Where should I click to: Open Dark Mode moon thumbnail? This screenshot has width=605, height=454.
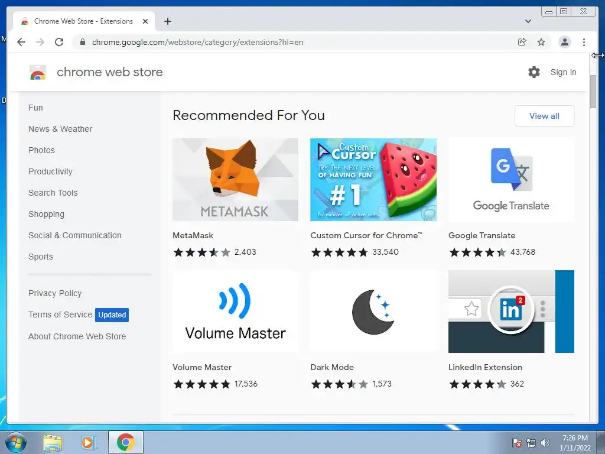[373, 312]
